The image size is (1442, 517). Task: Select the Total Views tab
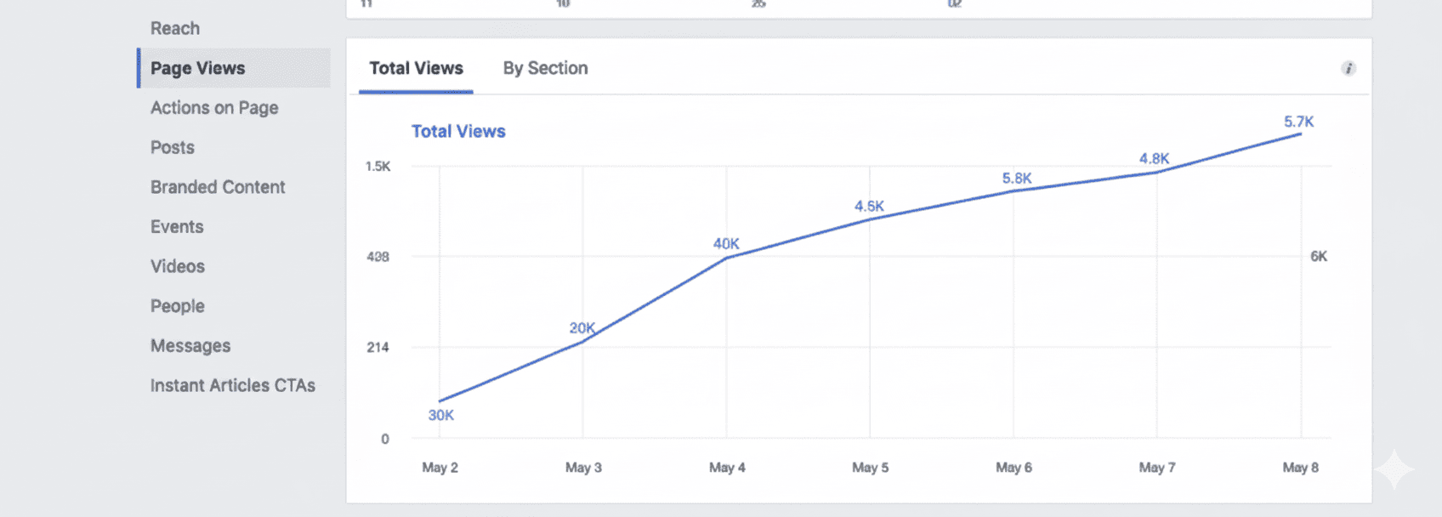416,68
